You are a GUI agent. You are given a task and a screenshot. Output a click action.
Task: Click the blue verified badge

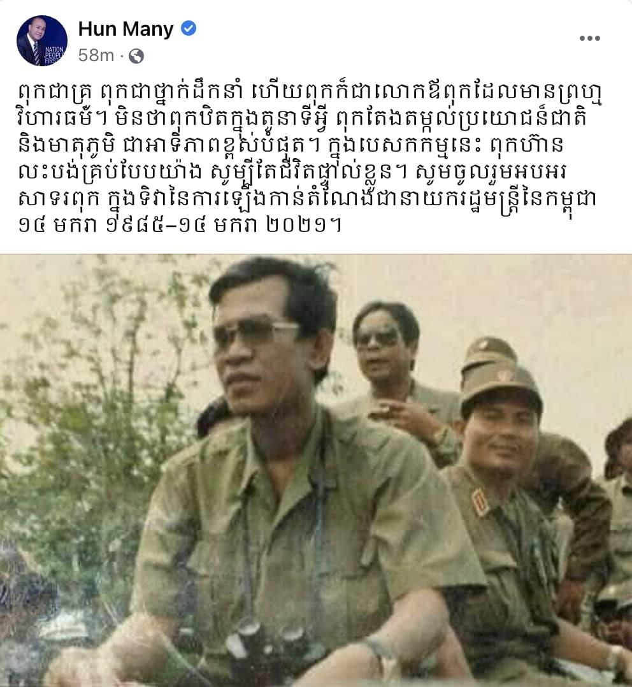point(189,29)
